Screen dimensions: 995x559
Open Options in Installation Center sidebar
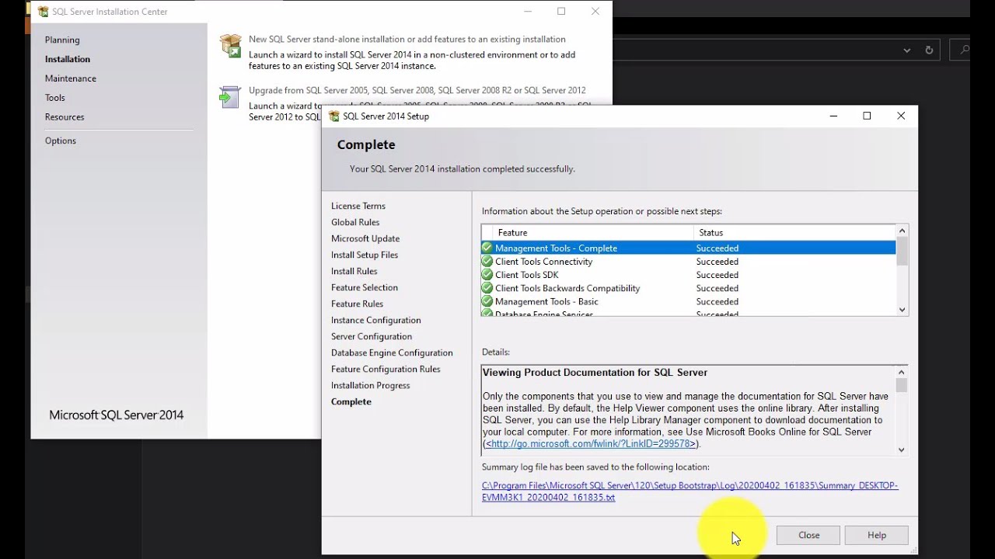pos(61,141)
